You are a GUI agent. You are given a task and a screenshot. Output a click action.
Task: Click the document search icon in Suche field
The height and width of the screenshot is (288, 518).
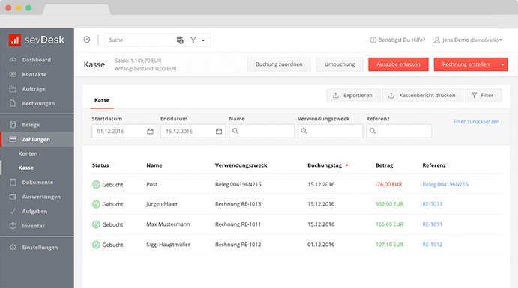pyautogui.click(x=180, y=40)
